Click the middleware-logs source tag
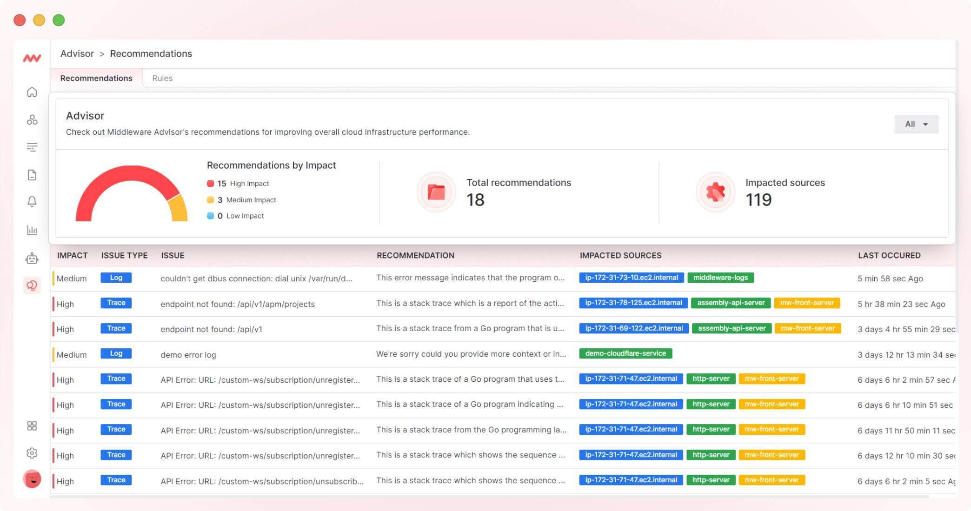This screenshot has width=971, height=511. 720,278
